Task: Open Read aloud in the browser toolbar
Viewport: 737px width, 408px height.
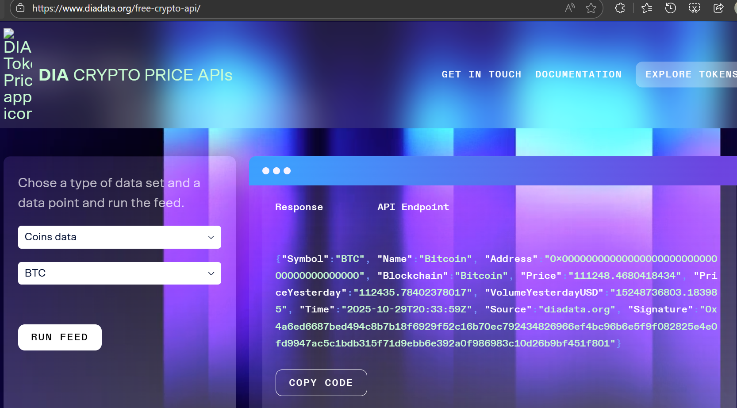Action: point(569,8)
